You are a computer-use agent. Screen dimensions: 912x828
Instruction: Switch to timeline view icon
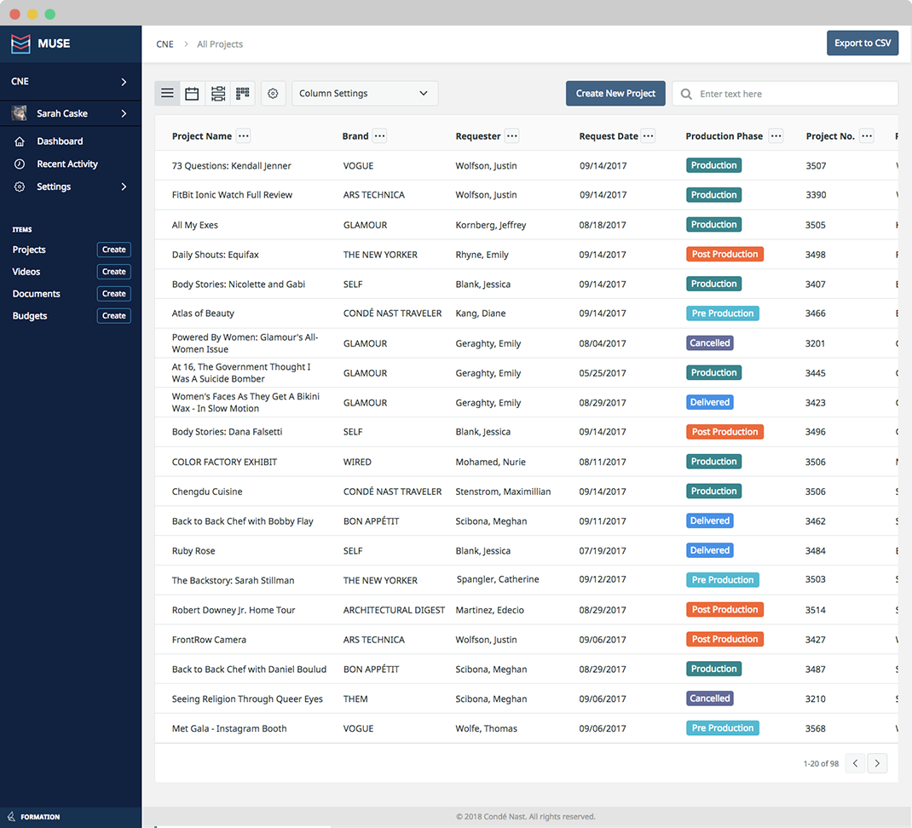218,93
